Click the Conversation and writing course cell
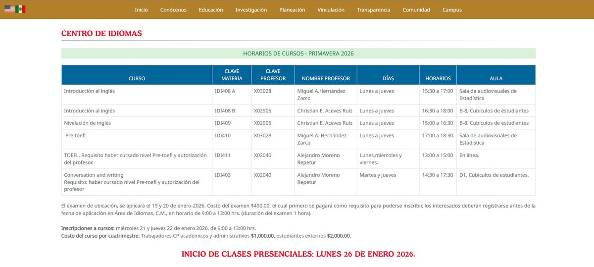594x267 pixels. click(137, 182)
